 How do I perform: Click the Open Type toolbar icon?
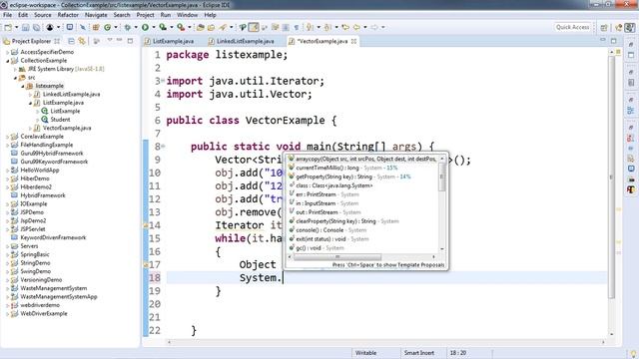[x=200, y=27]
